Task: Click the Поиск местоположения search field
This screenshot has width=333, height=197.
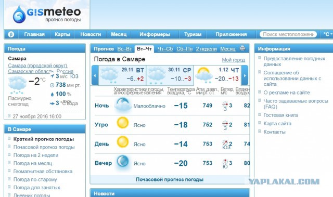Action: tap(288, 34)
